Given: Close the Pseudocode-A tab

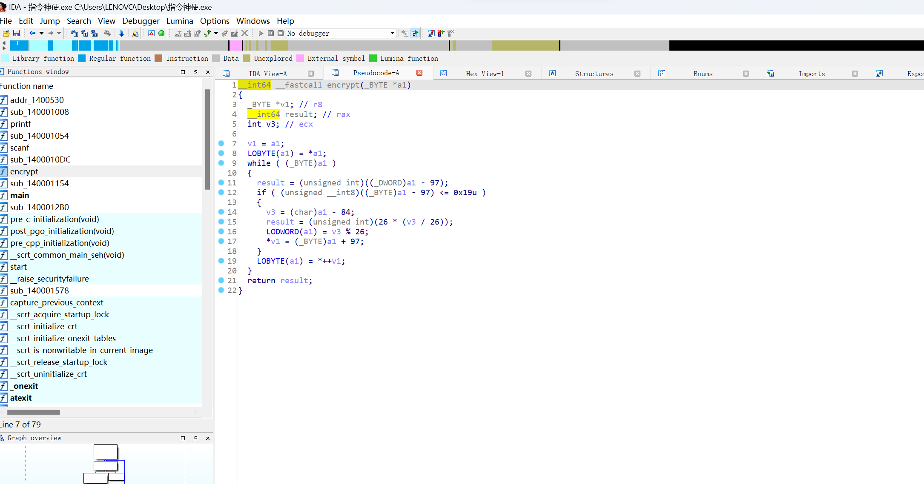Looking at the screenshot, I should (x=419, y=73).
